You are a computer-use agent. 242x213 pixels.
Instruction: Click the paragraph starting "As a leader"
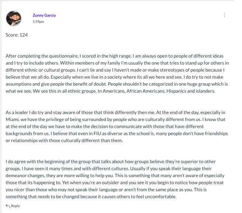117,126
